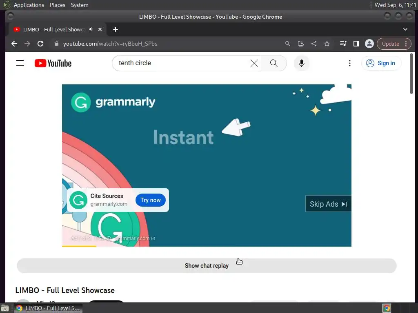
Task: Click the address bar URL
Action: [x=110, y=44]
